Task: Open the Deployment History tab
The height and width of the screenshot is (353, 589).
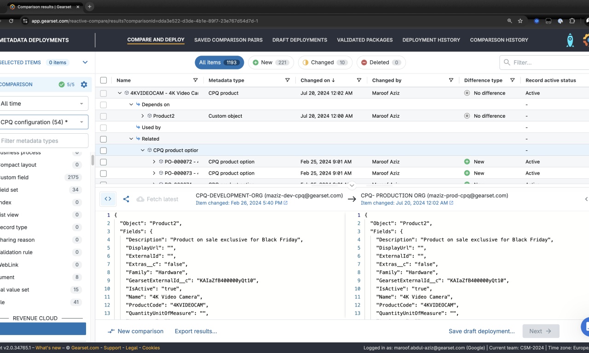Action: coord(431,40)
